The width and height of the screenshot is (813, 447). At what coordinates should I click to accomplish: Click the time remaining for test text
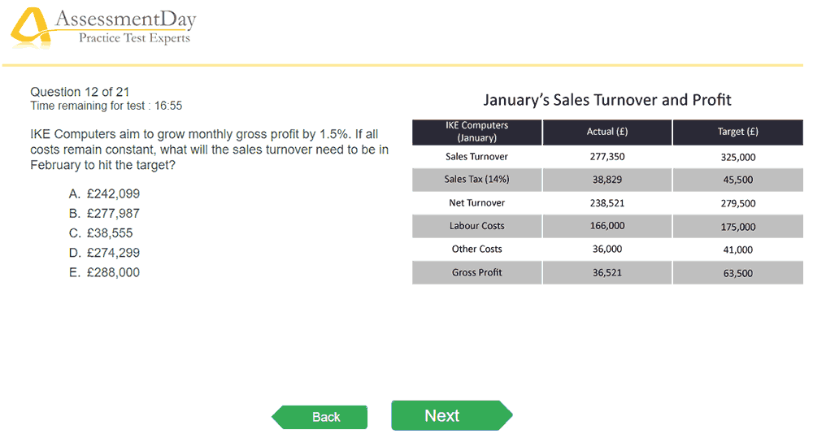[x=107, y=106]
